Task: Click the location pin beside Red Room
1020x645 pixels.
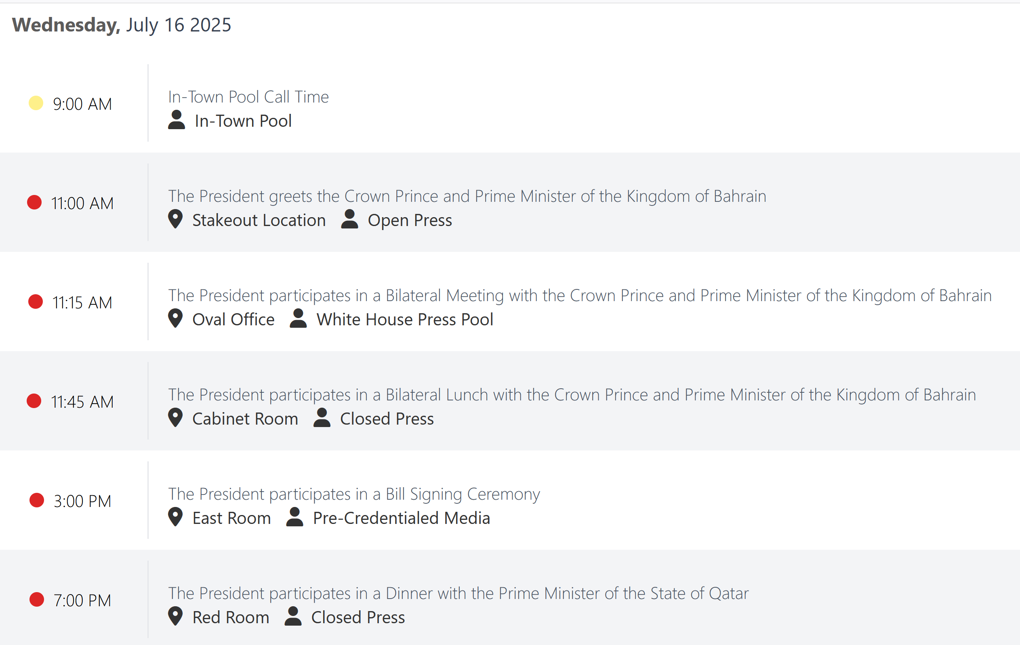Action: [175, 616]
